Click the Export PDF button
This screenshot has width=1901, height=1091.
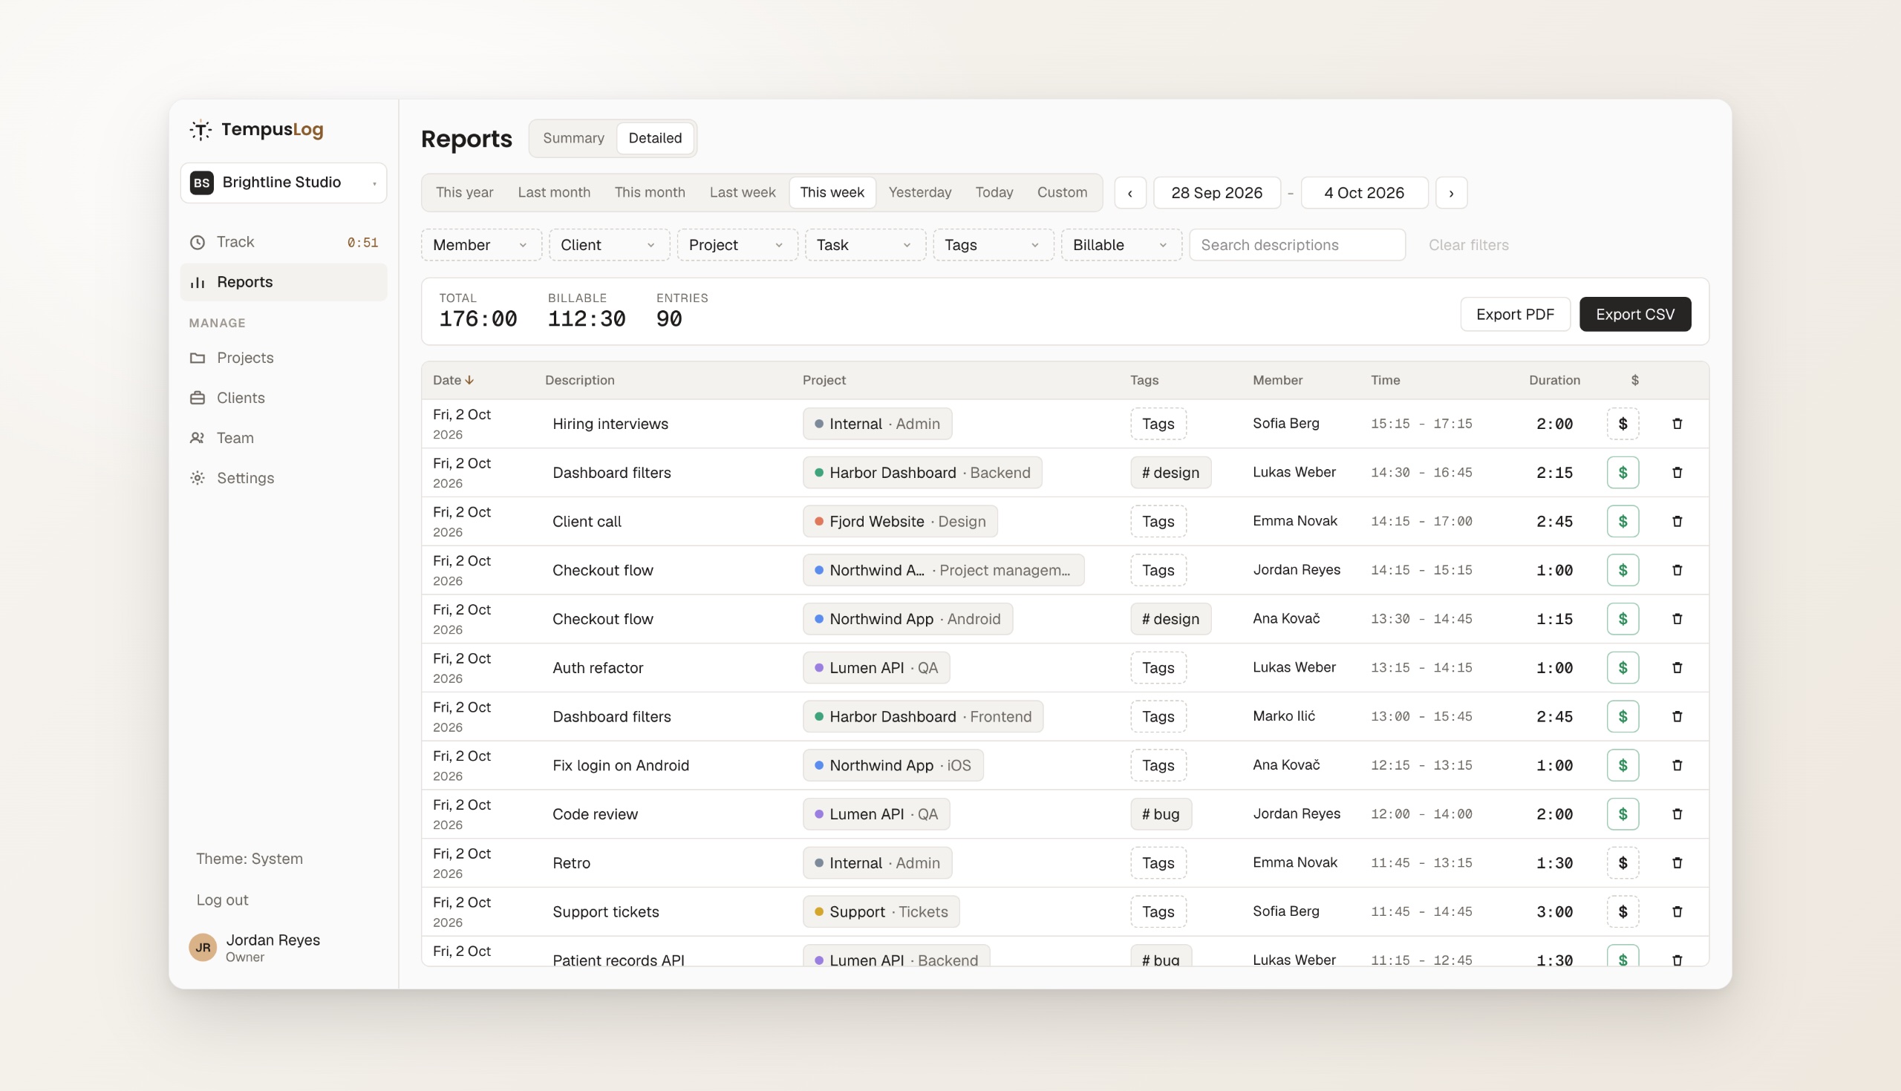(1515, 315)
